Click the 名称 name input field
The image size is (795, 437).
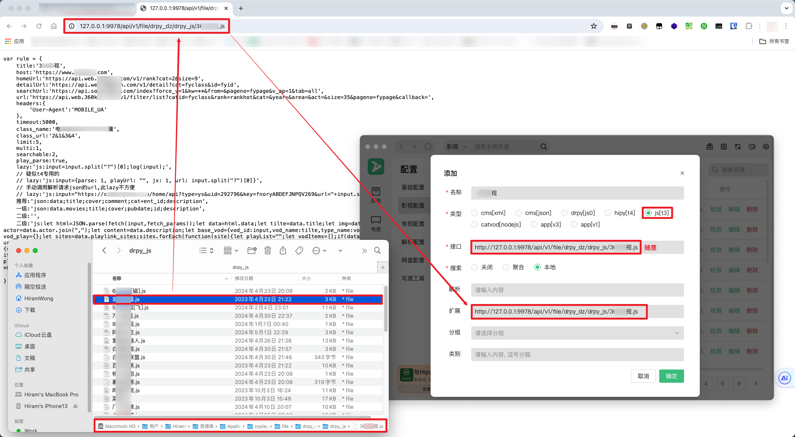577,193
